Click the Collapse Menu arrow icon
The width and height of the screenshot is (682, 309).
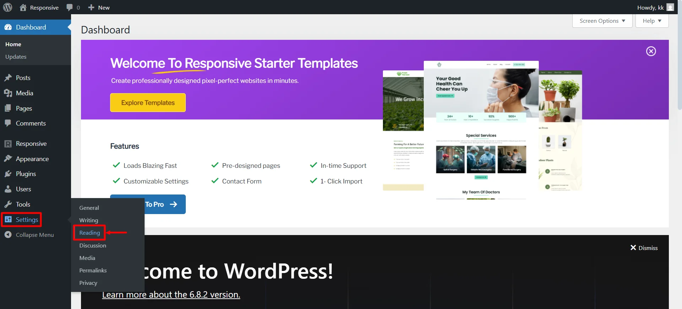click(x=8, y=235)
